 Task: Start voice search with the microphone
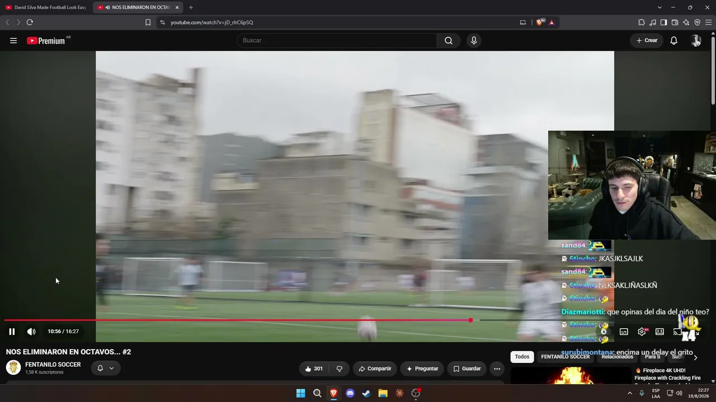click(474, 41)
